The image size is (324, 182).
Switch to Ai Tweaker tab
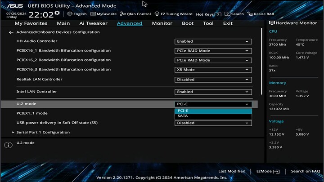[94, 23]
